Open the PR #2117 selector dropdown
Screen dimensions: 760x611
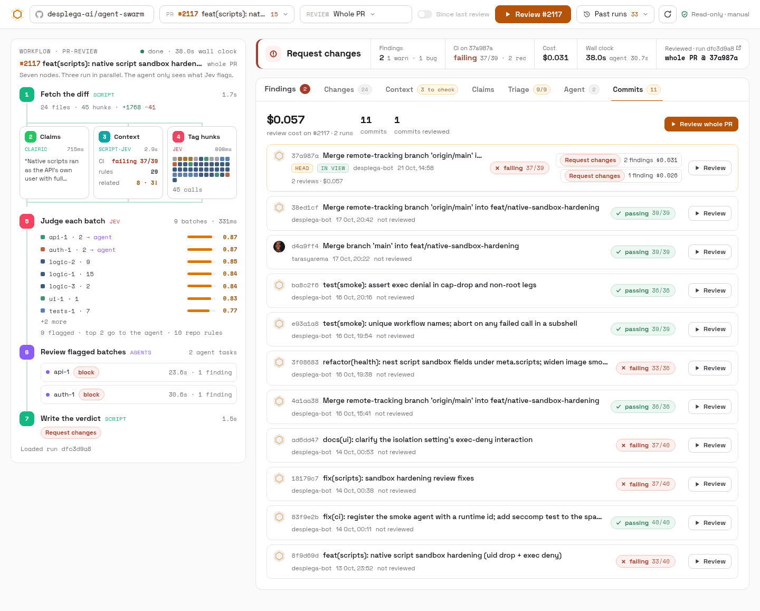[x=227, y=14]
